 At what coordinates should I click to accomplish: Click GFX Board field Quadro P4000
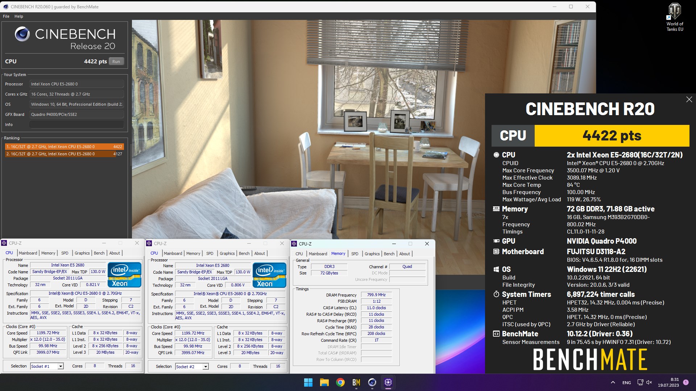coord(76,114)
